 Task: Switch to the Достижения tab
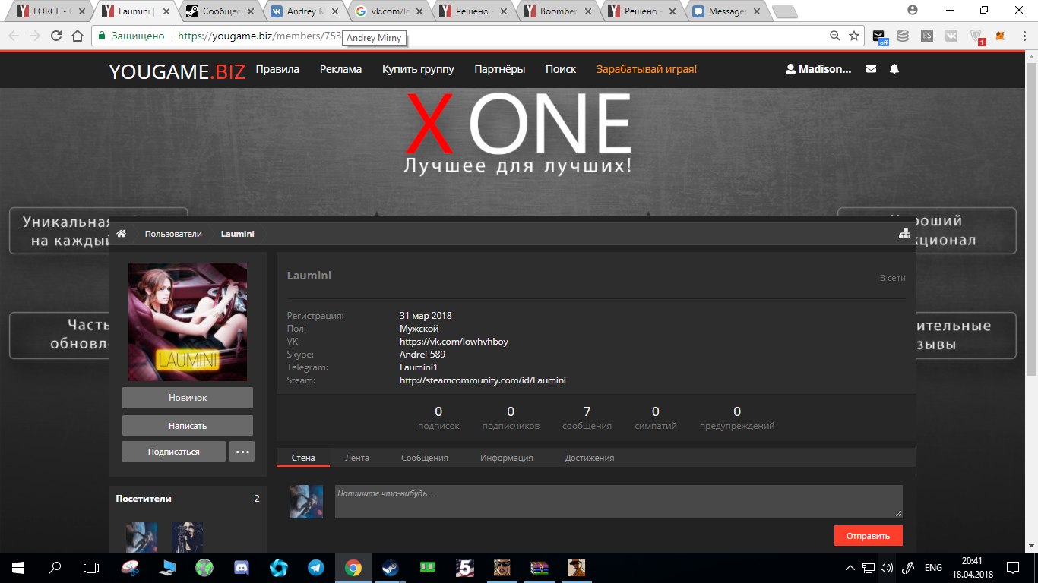tap(589, 458)
